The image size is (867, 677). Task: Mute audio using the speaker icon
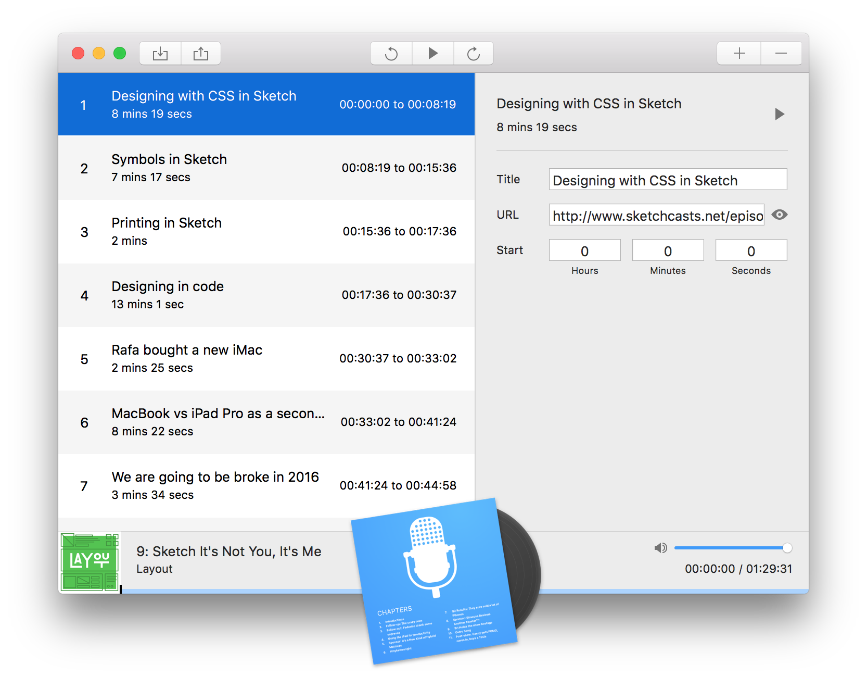click(x=660, y=548)
